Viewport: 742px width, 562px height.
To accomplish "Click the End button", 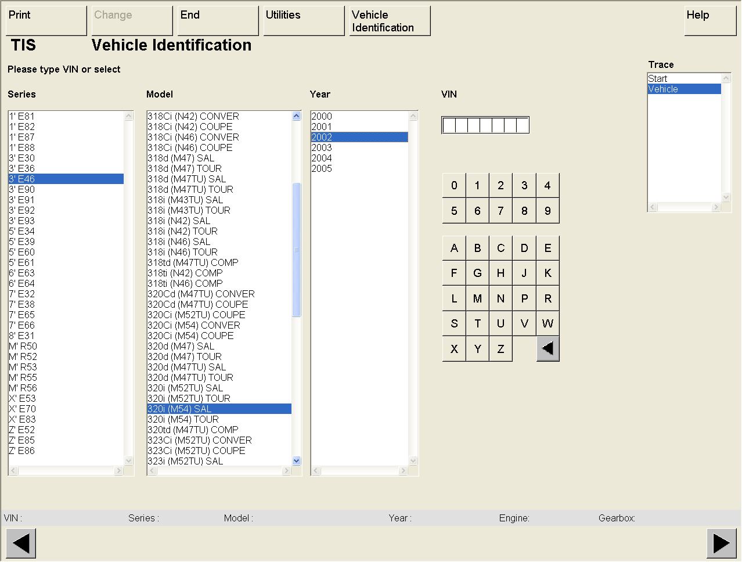I will [x=218, y=21].
